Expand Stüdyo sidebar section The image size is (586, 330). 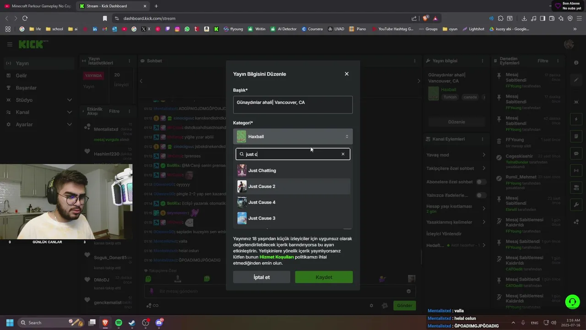70,100
